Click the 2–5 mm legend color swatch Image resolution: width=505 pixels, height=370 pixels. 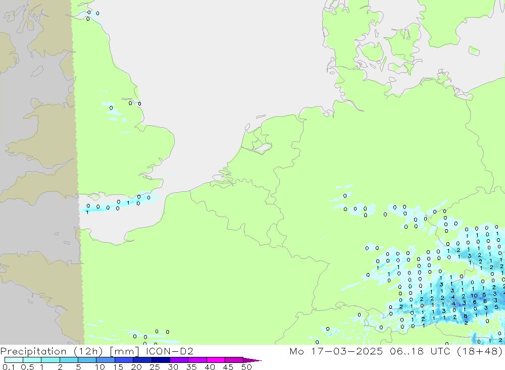click(69, 360)
